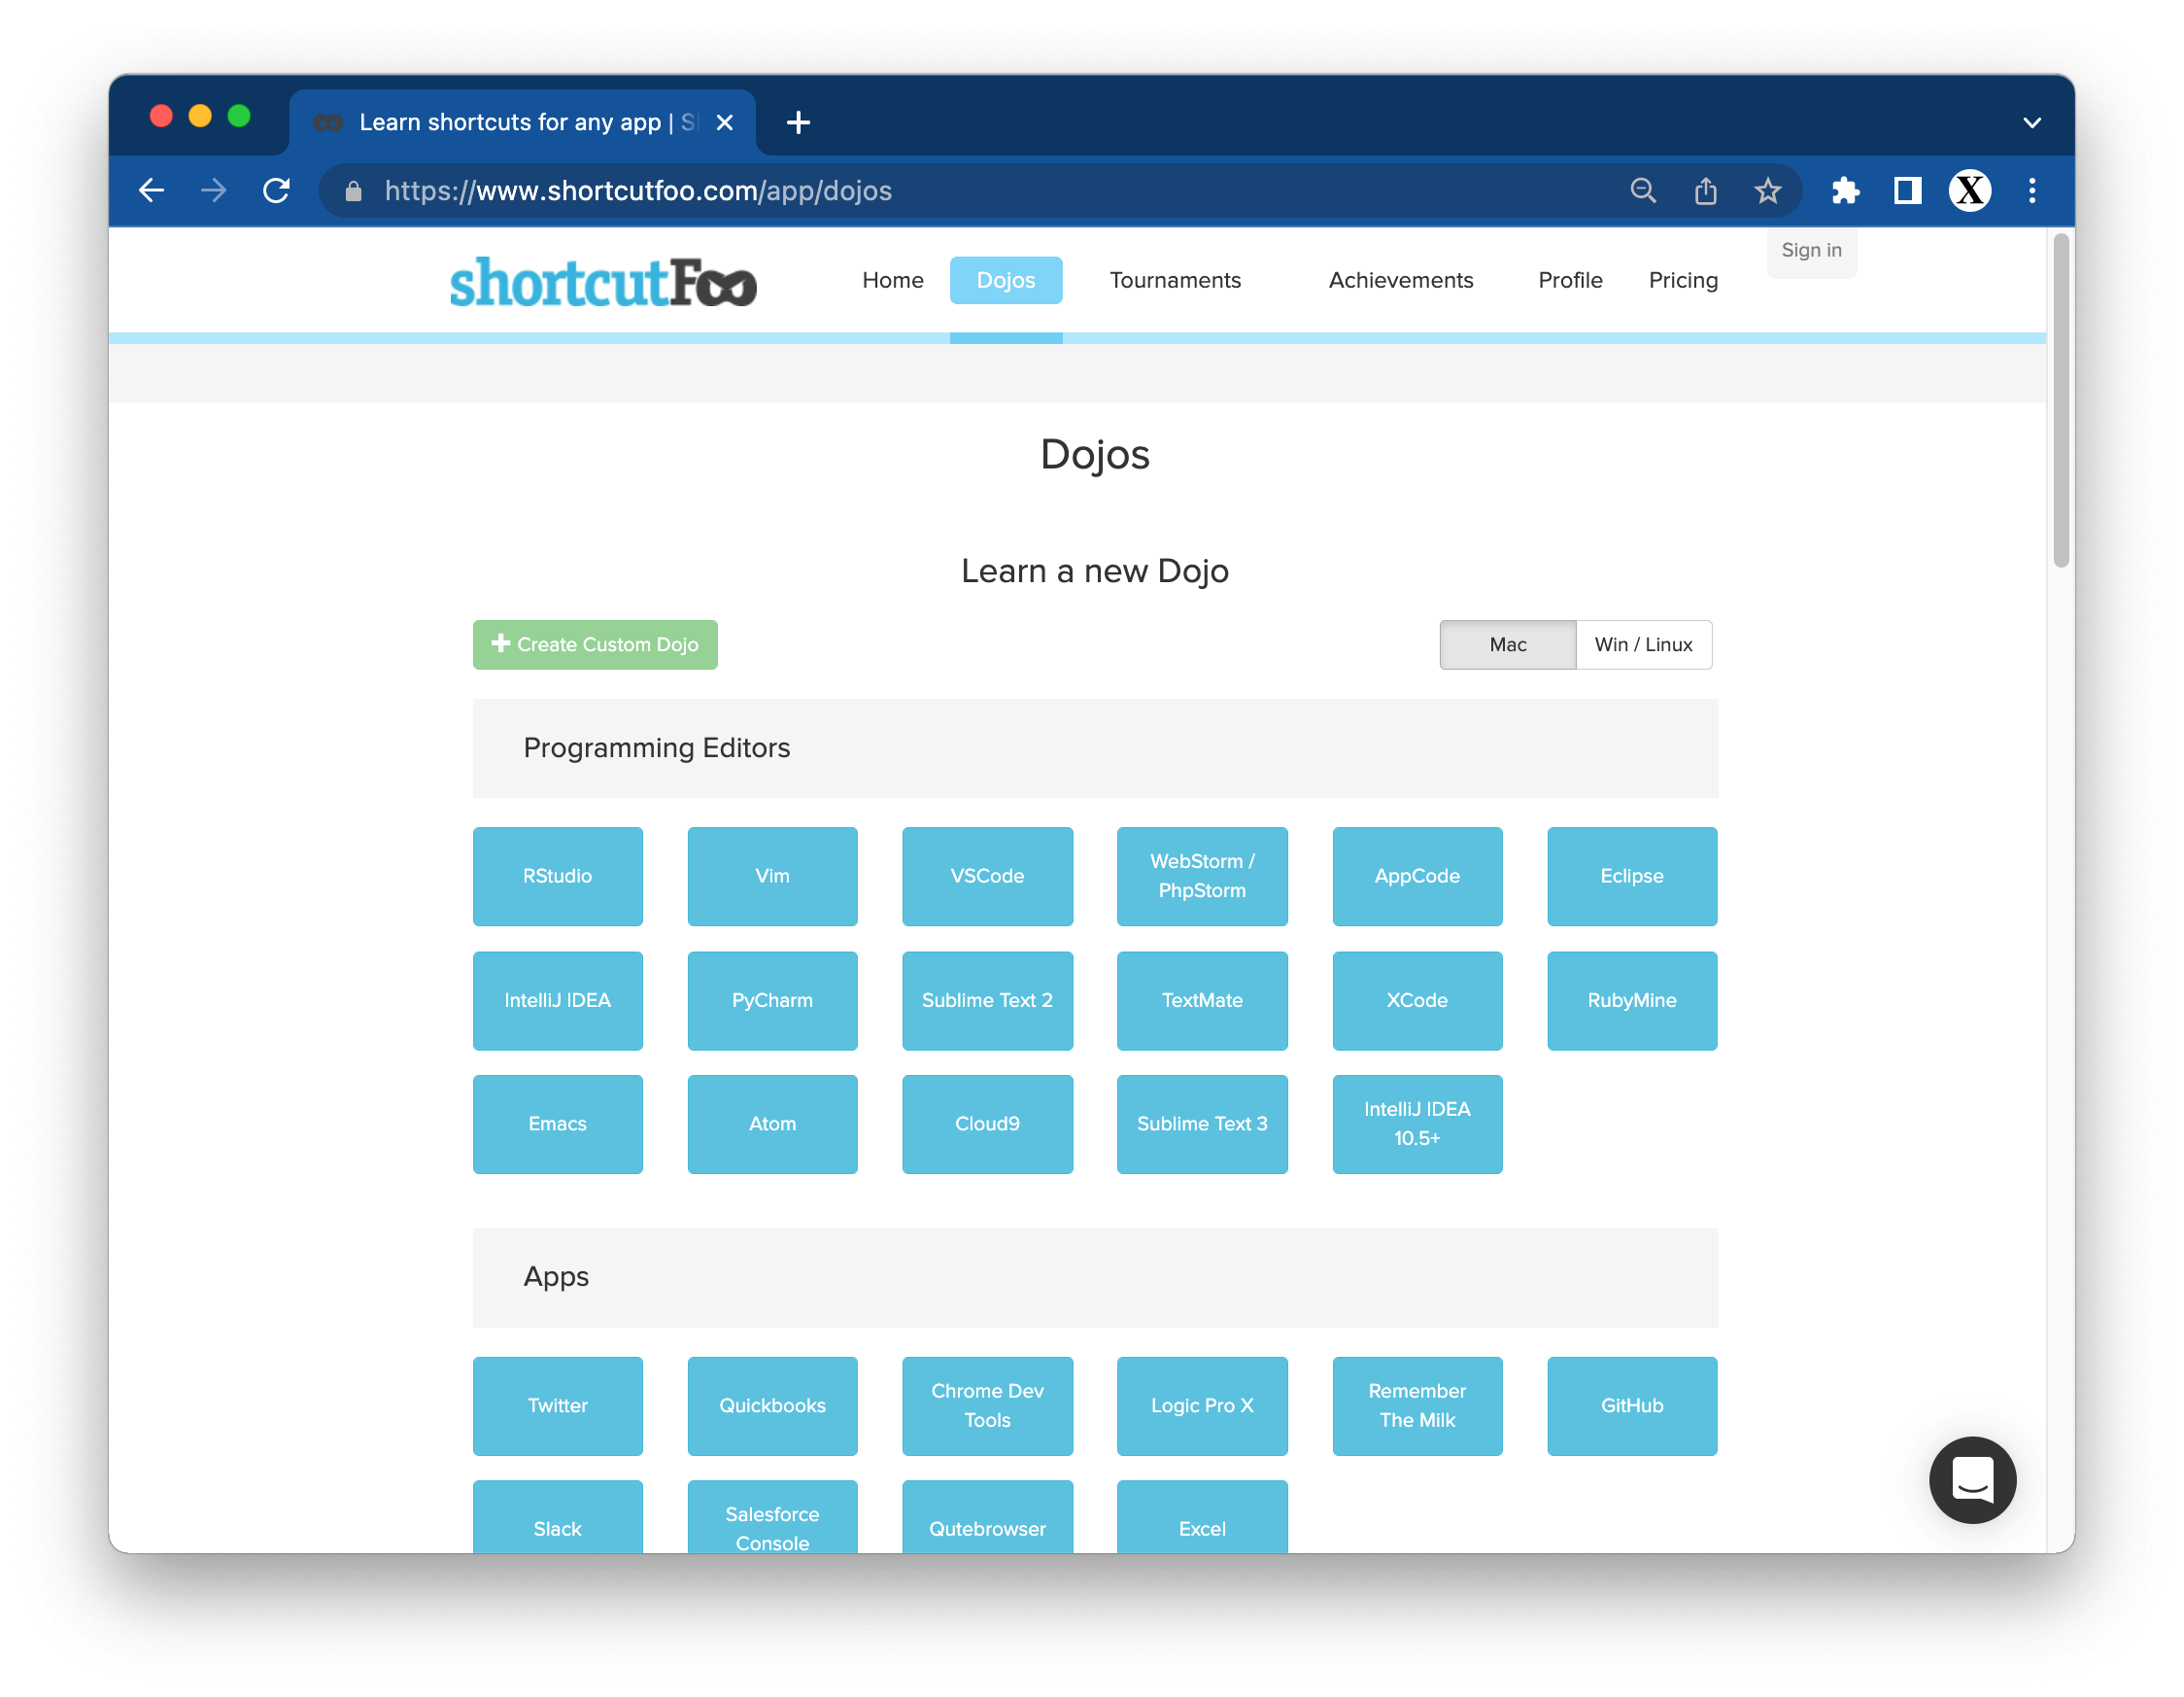
Task: Select the Qutebrowser dojo
Action: tap(987, 1518)
